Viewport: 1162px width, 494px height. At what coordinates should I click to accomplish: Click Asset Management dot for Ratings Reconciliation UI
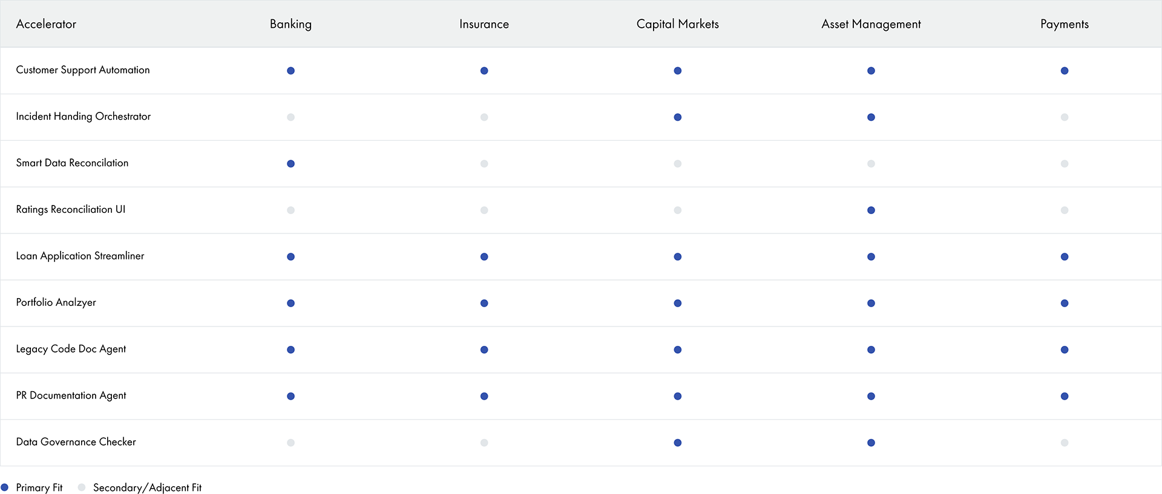871,210
